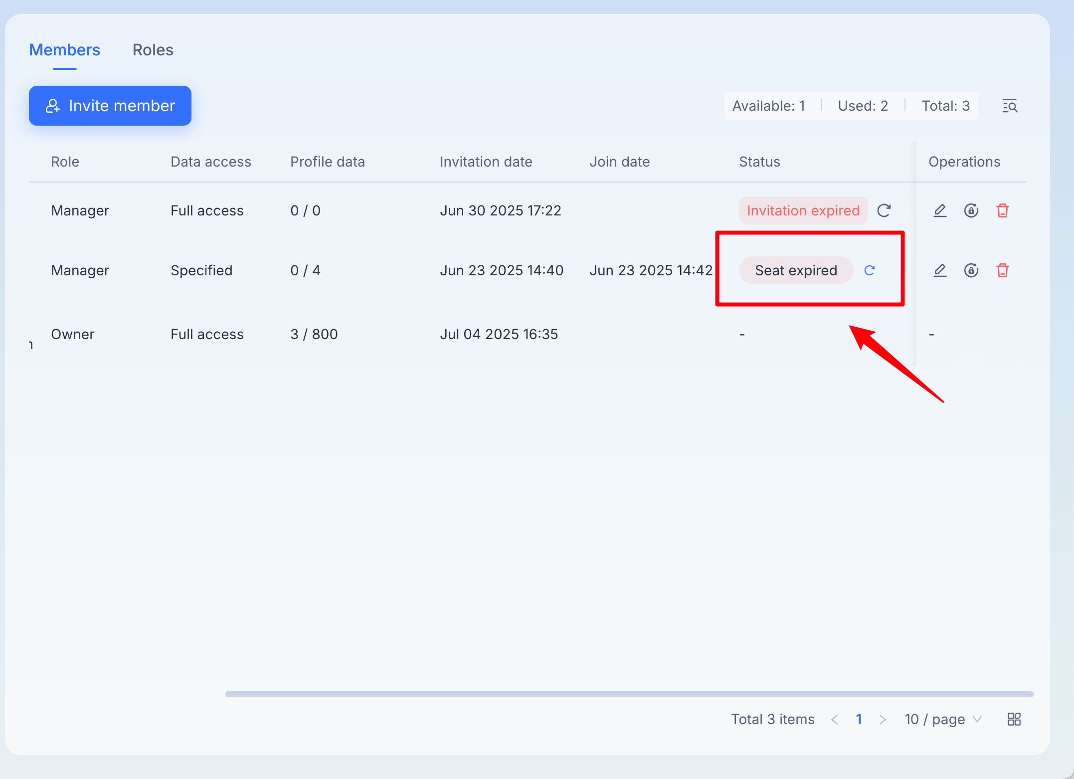Click the Specified data access cell
The width and height of the screenshot is (1074, 779).
click(201, 270)
